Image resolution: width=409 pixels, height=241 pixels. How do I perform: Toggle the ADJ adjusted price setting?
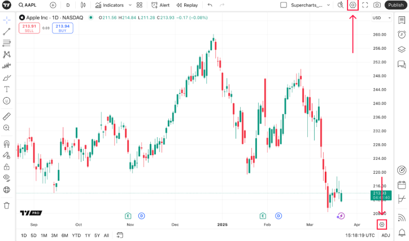click(x=386, y=235)
